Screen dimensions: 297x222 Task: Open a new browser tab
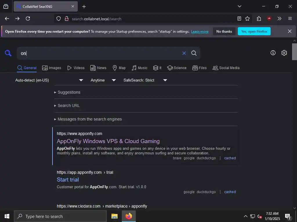coord(84,7)
